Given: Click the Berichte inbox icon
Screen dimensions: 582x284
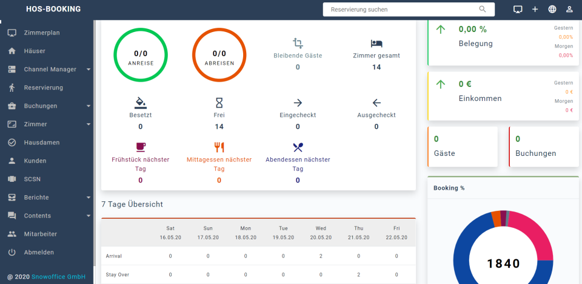Looking at the screenshot, I should coord(12,198).
